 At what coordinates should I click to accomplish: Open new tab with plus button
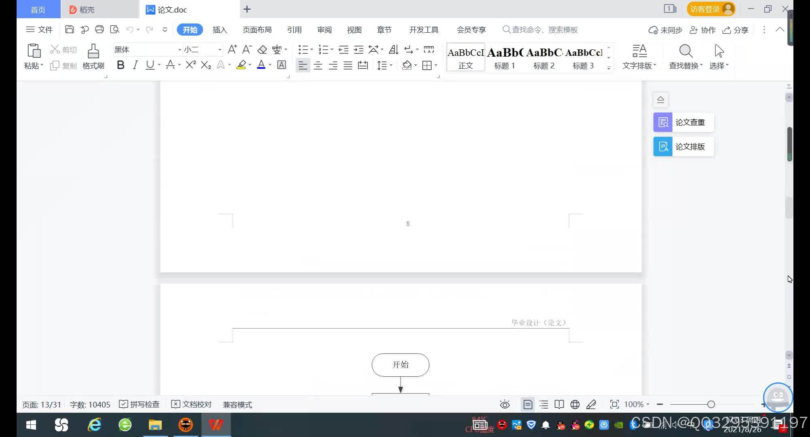pyautogui.click(x=247, y=9)
